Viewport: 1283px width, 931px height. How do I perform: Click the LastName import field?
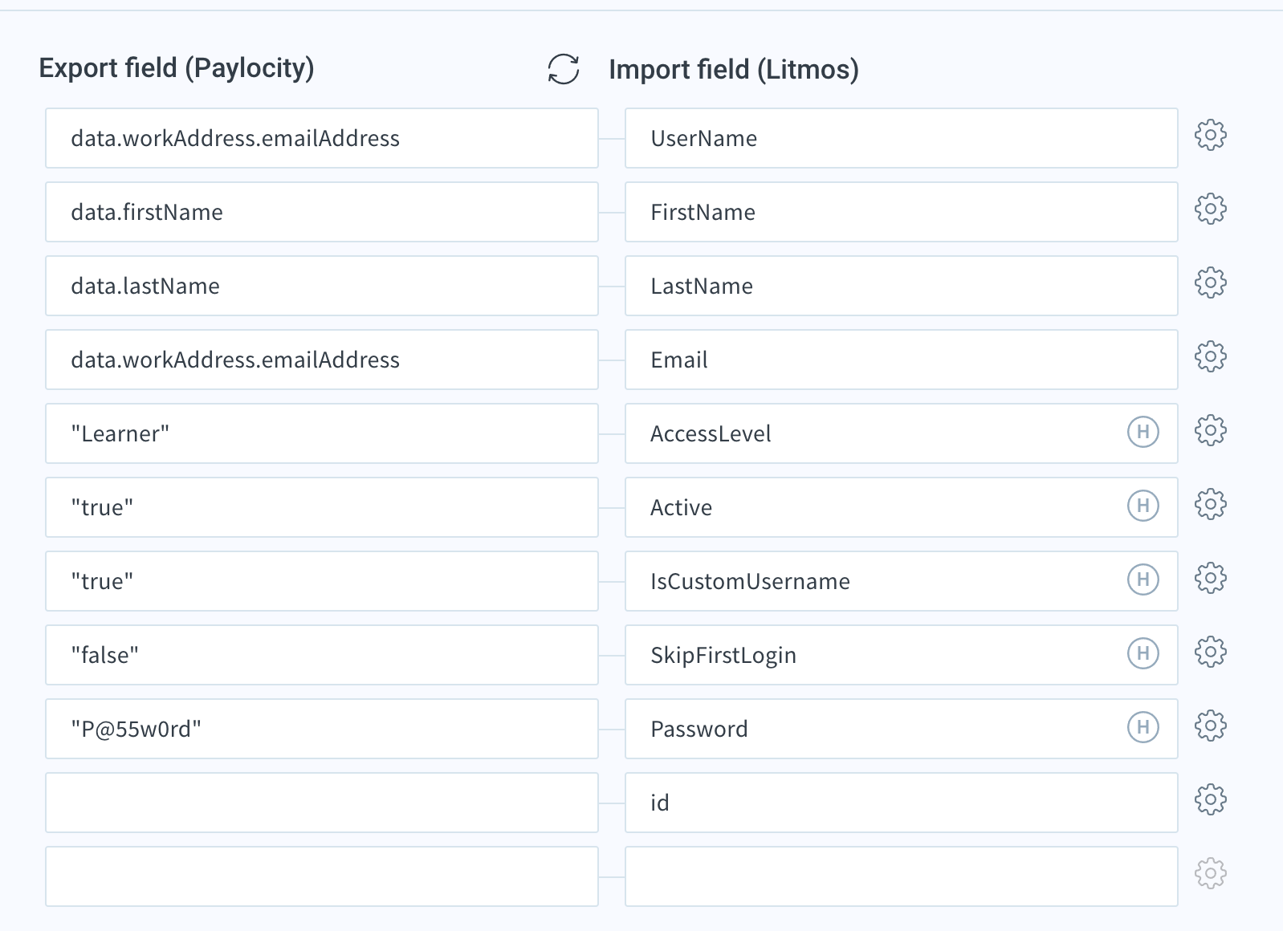902,286
